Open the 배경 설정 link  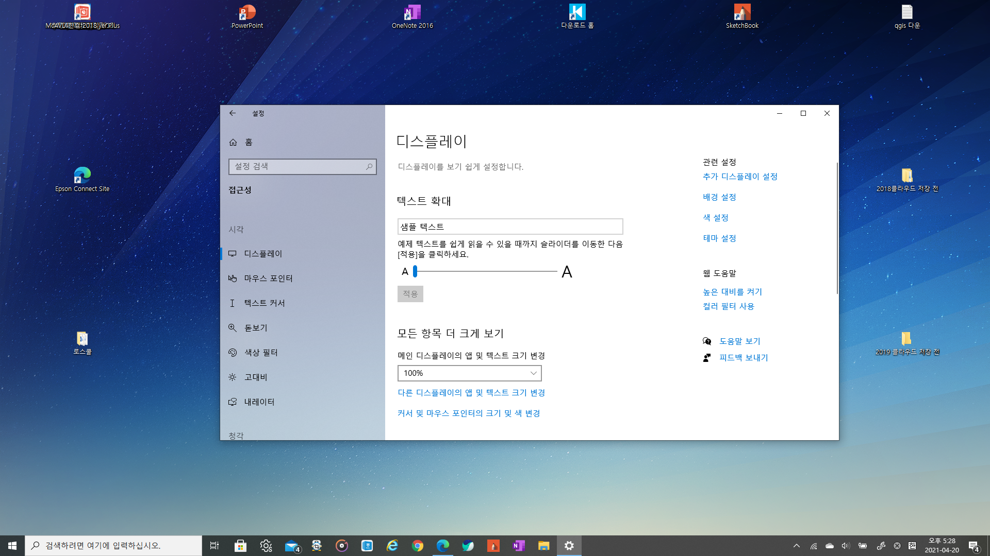[x=719, y=197]
